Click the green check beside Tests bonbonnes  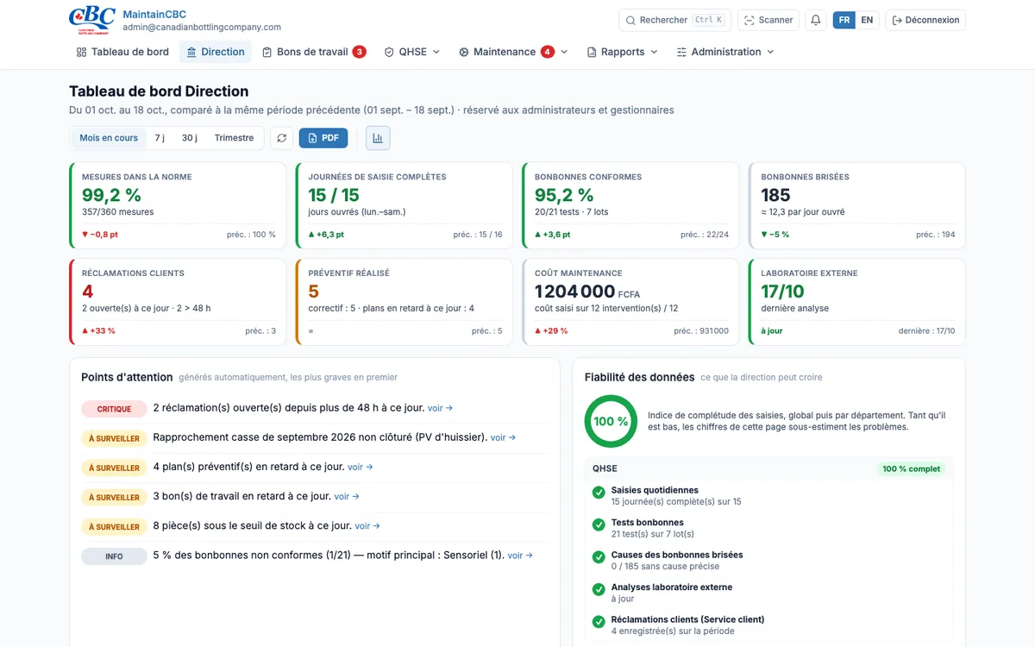pyautogui.click(x=599, y=525)
